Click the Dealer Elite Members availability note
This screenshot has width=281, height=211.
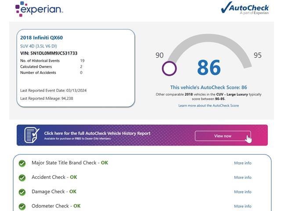pos(77,138)
